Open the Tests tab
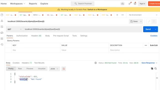Viewport: 160px width, 90px height. point(74,36)
